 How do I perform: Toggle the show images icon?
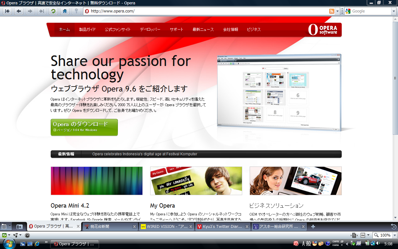tap(363, 235)
